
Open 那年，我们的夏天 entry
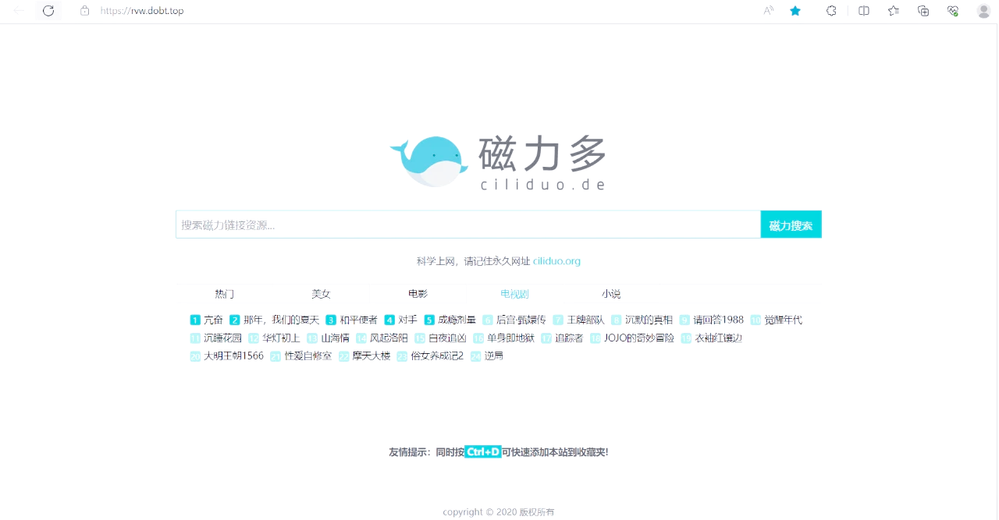point(281,320)
